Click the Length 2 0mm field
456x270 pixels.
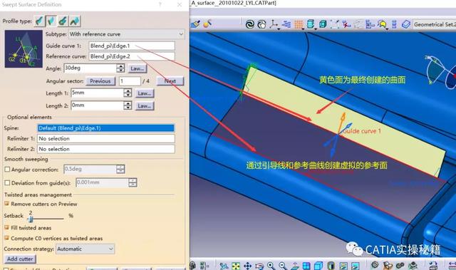tap(97, 105)
